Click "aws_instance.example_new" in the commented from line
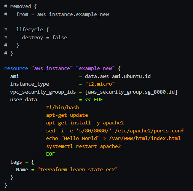This screenshot has height=191, width=193. 73,14
